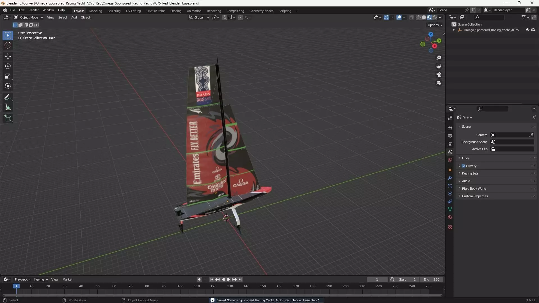Screen dimensions: 539x303
Task: Toggle proportional editing
Action: pos(240,17)
